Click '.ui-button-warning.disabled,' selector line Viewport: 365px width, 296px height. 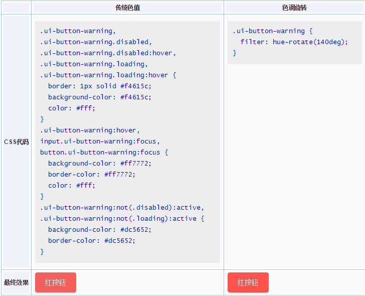coord(96,42)
